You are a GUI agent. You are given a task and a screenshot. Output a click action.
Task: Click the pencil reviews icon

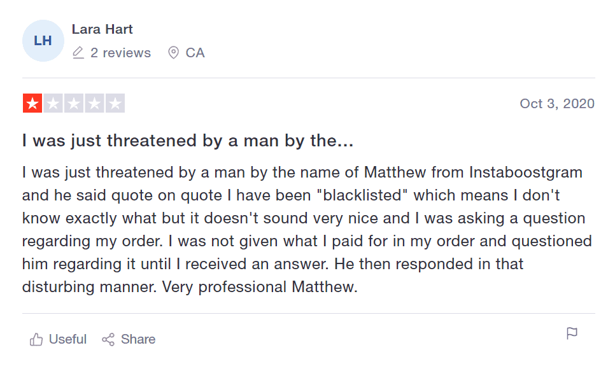tap(78, 53)
